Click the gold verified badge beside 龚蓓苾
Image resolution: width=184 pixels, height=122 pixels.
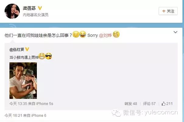pyautogui.click(x=40, y=8)
